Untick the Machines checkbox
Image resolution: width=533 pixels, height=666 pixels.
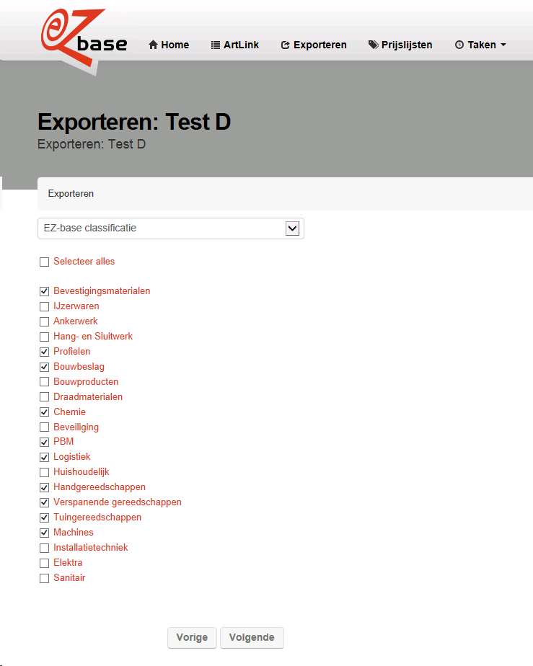click(44, 533)
